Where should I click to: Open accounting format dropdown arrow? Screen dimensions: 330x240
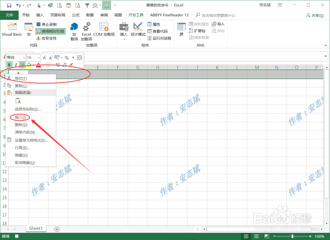62,58
